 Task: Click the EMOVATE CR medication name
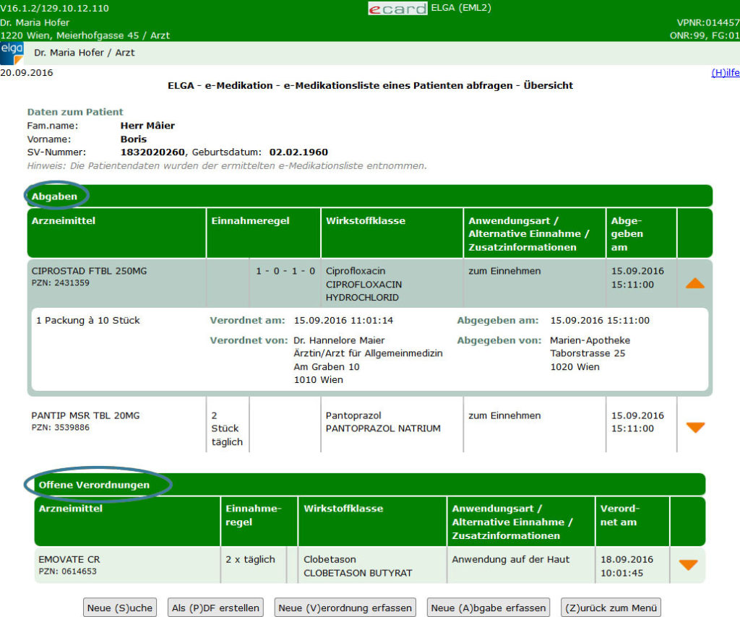[x=69, y=559]
